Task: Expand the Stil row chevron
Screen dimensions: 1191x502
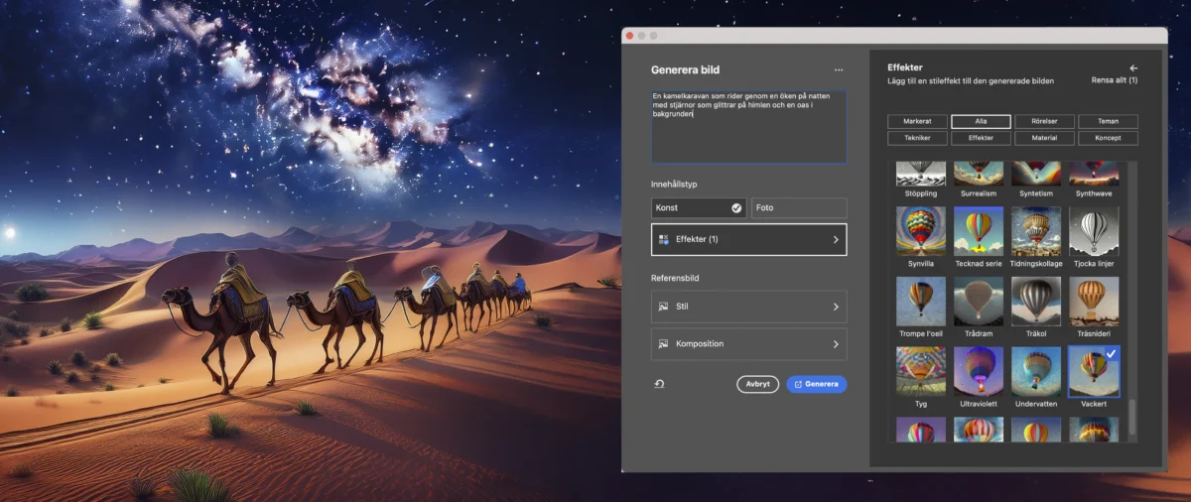Action: click(836, 307)
